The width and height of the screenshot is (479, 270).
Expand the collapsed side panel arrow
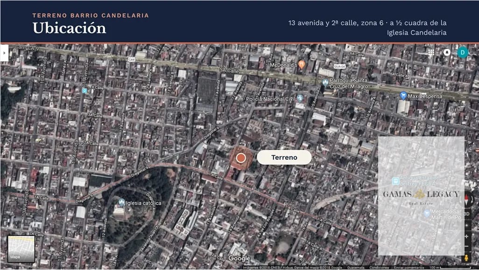(x=4, y=53)
